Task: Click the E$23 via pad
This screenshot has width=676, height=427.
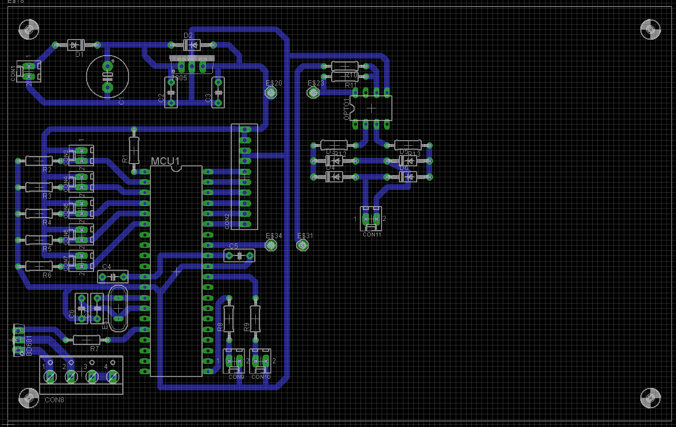Action: (x=313, y=92)
